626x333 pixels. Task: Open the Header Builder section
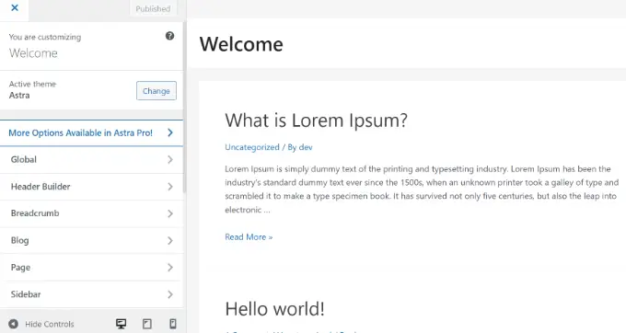pyautogui.click(x=91, y=187)
